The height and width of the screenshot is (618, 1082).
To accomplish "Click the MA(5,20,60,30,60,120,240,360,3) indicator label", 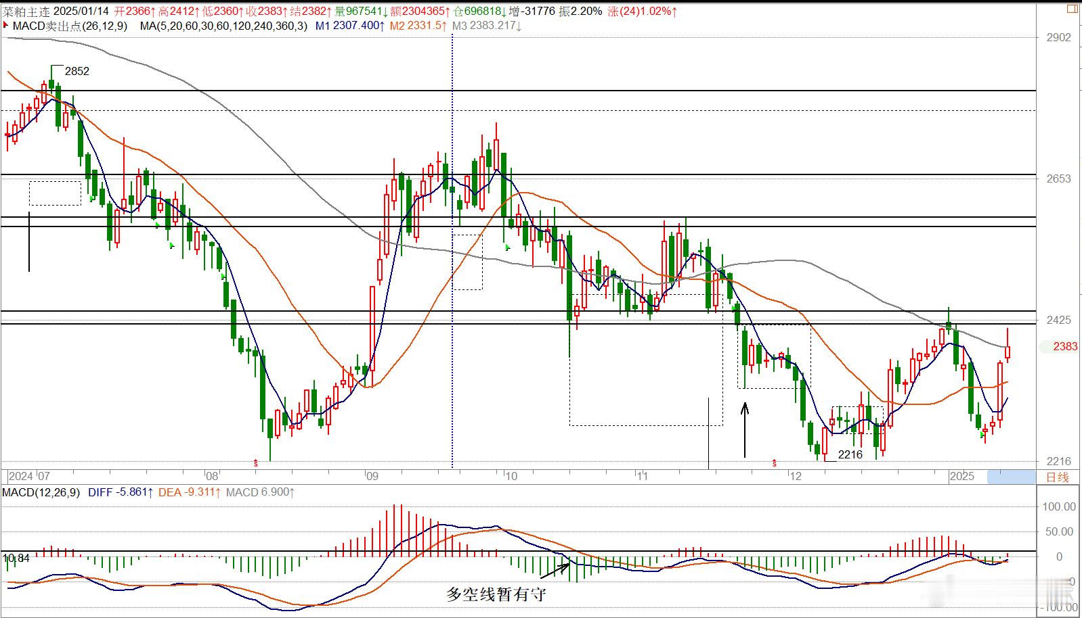I will point(223,26).
